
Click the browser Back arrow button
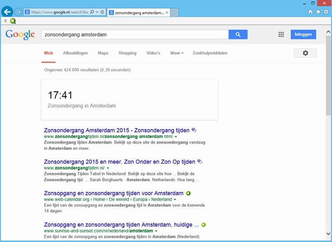click(7, 12)
